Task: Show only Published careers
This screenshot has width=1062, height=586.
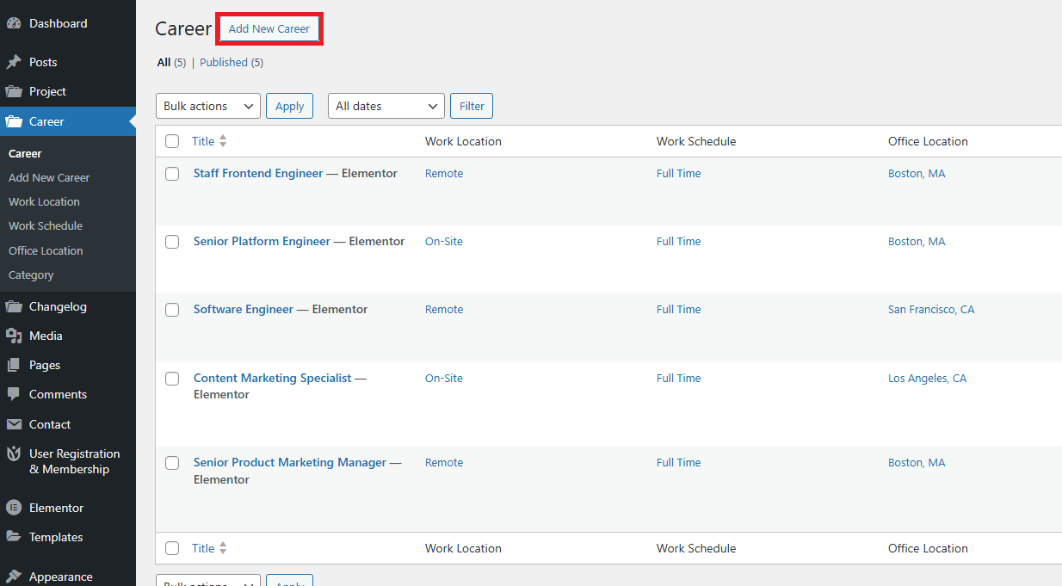Action: point(224,62)
